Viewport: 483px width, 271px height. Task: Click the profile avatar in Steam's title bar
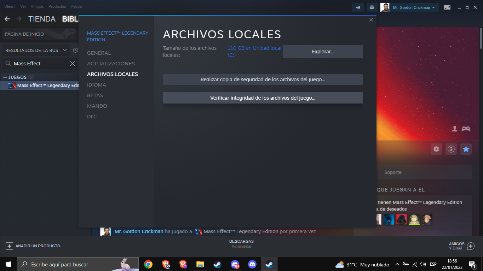pos(385,7)
